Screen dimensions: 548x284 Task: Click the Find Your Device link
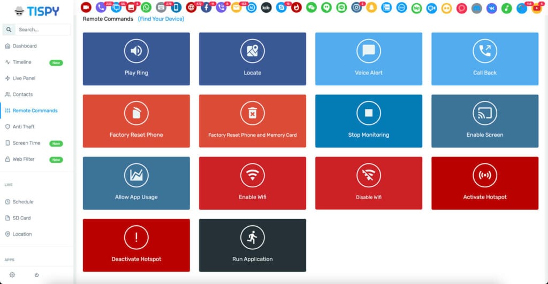(x=161, y=19)
